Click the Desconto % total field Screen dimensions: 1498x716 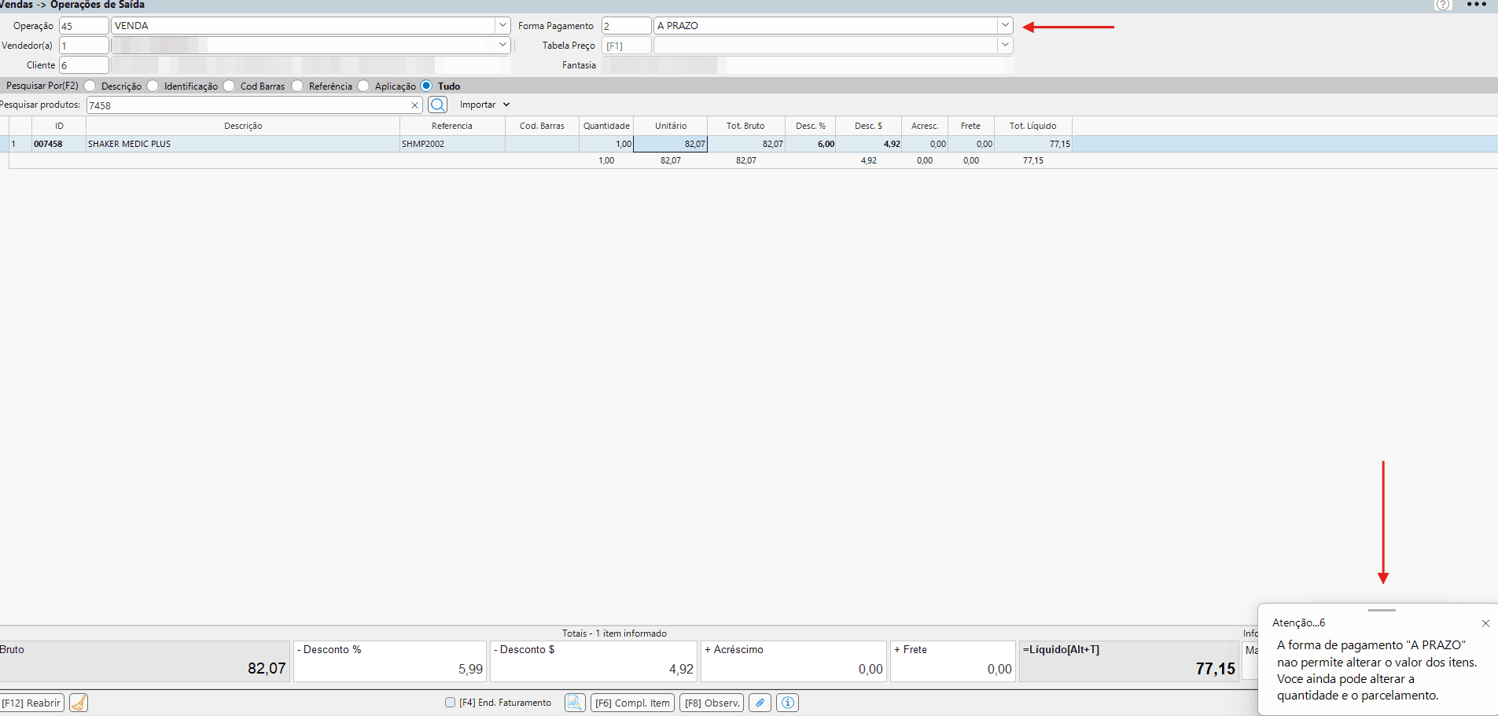click(x=390, y=661)
